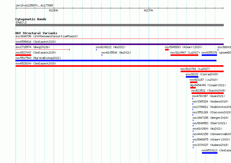Click the red bar under nsv821187
The width and height of the screenshot is (231, 163).
194,82
